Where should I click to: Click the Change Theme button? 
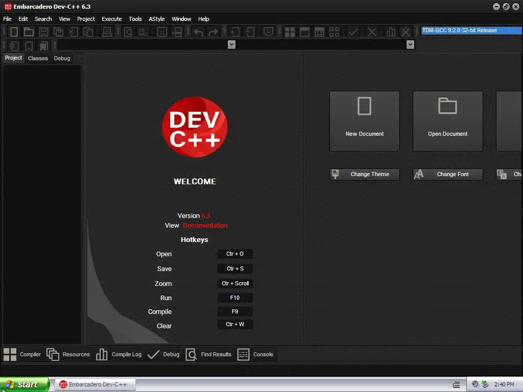click(x=365, y=175)
